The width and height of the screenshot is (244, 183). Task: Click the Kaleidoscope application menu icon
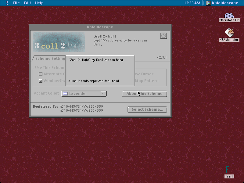tap(208, 3)
